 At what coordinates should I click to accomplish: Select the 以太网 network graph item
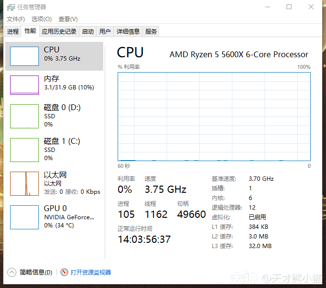pyautogui.click(x=24, y=184)
